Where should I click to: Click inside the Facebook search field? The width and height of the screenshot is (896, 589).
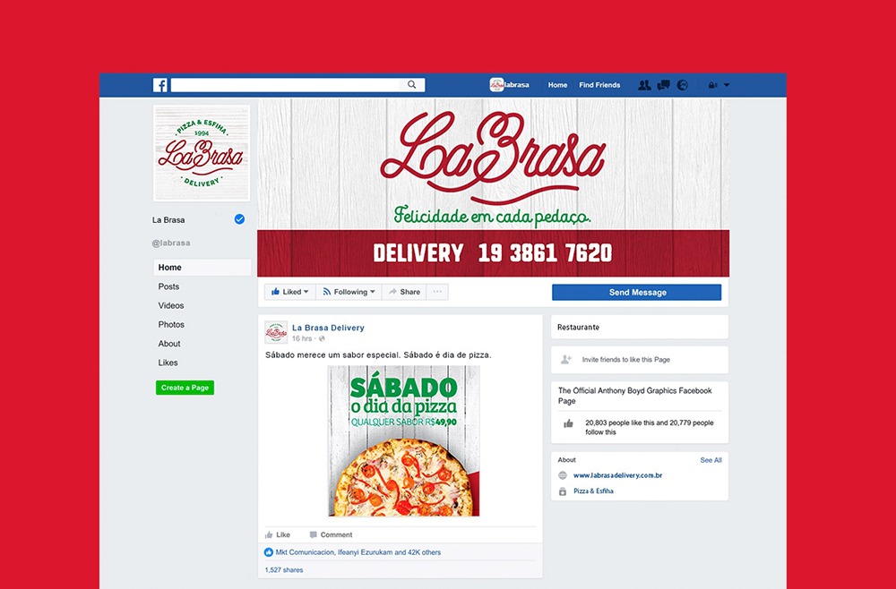tap(285, 85)
